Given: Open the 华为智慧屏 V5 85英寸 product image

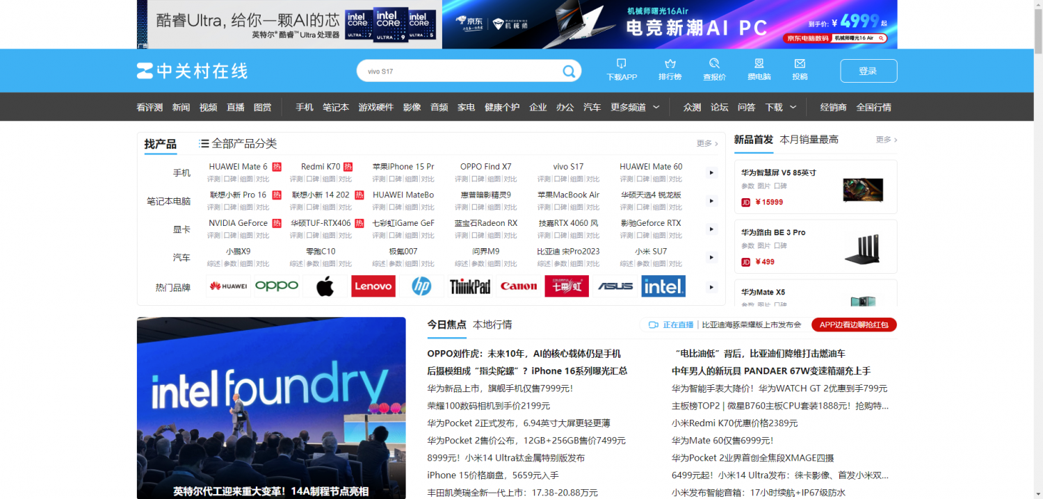Looking at the screenshot, I should [863, 190].
